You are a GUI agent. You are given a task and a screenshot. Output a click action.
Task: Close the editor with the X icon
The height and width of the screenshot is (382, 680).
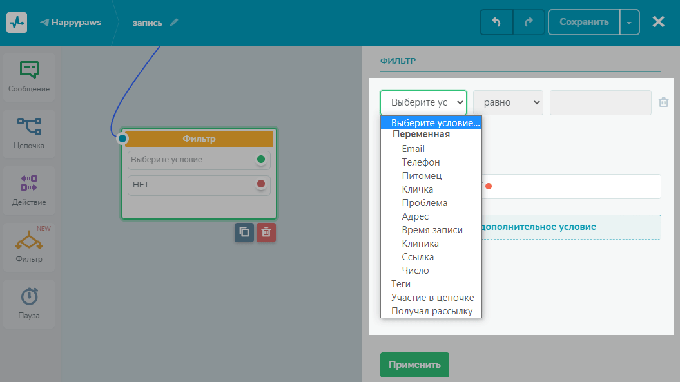[658, 22]
